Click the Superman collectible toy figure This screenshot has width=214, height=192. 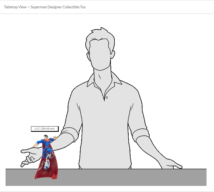(x=46, y=157)
